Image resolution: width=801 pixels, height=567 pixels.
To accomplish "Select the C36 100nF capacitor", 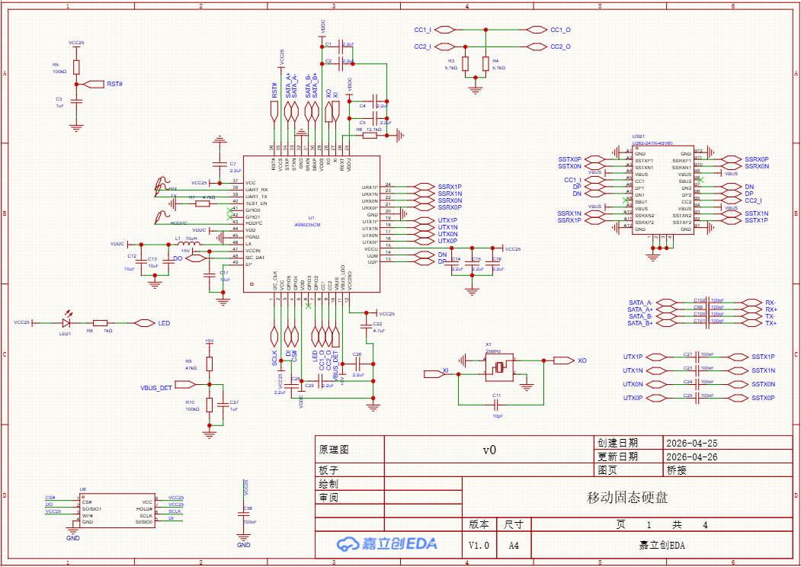I will (244, 515).
